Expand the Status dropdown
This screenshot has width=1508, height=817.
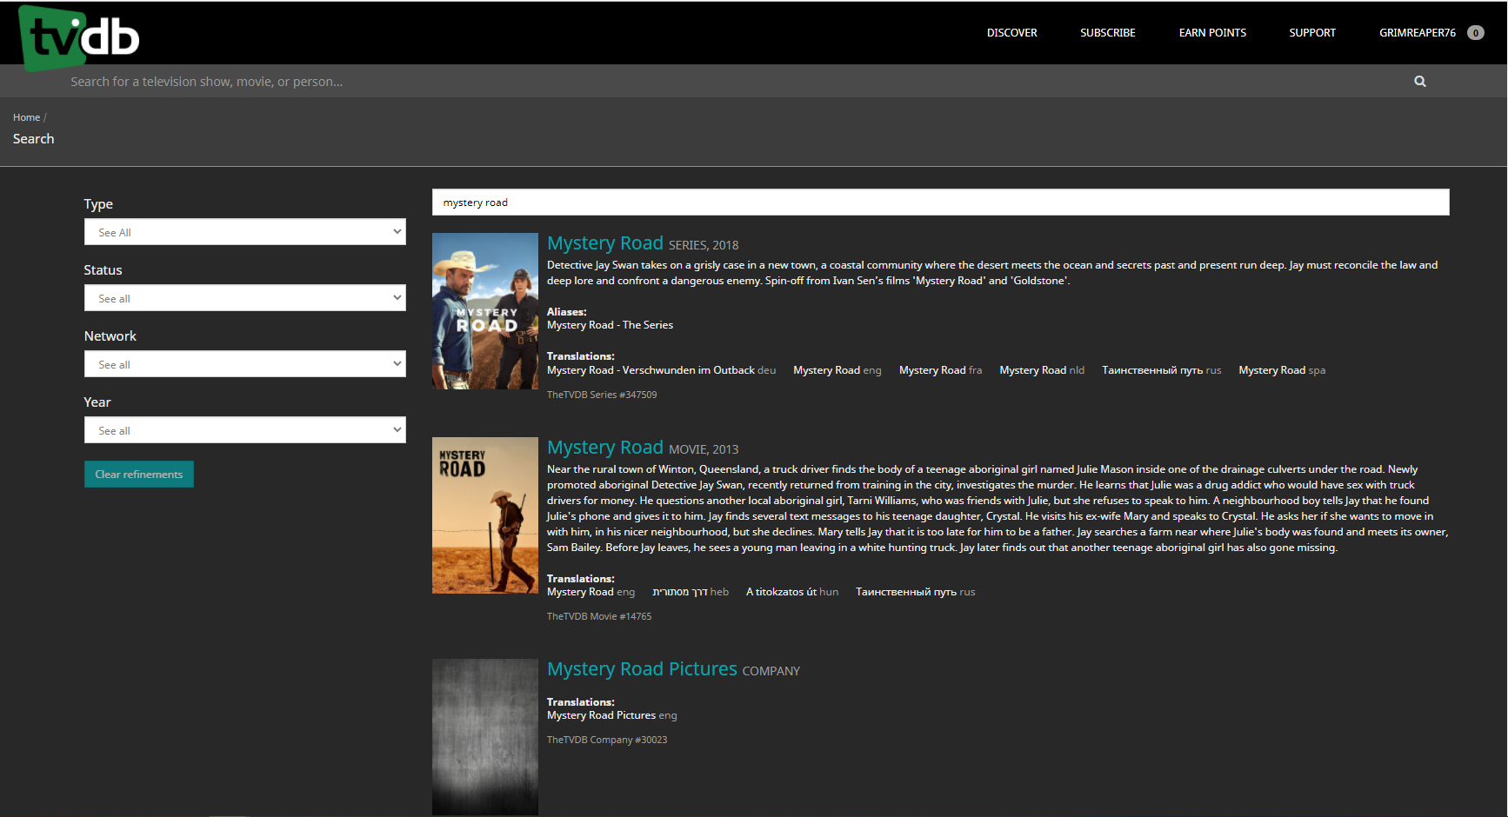pyautogui.click(x=244, y=298)
